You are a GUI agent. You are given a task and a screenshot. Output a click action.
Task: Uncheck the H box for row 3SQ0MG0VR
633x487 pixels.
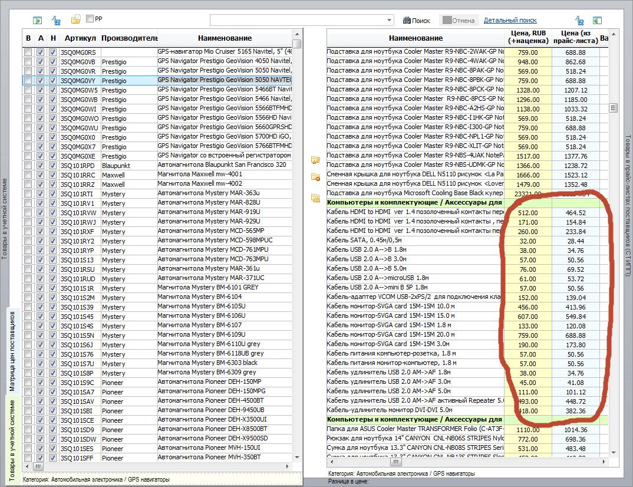53,71
